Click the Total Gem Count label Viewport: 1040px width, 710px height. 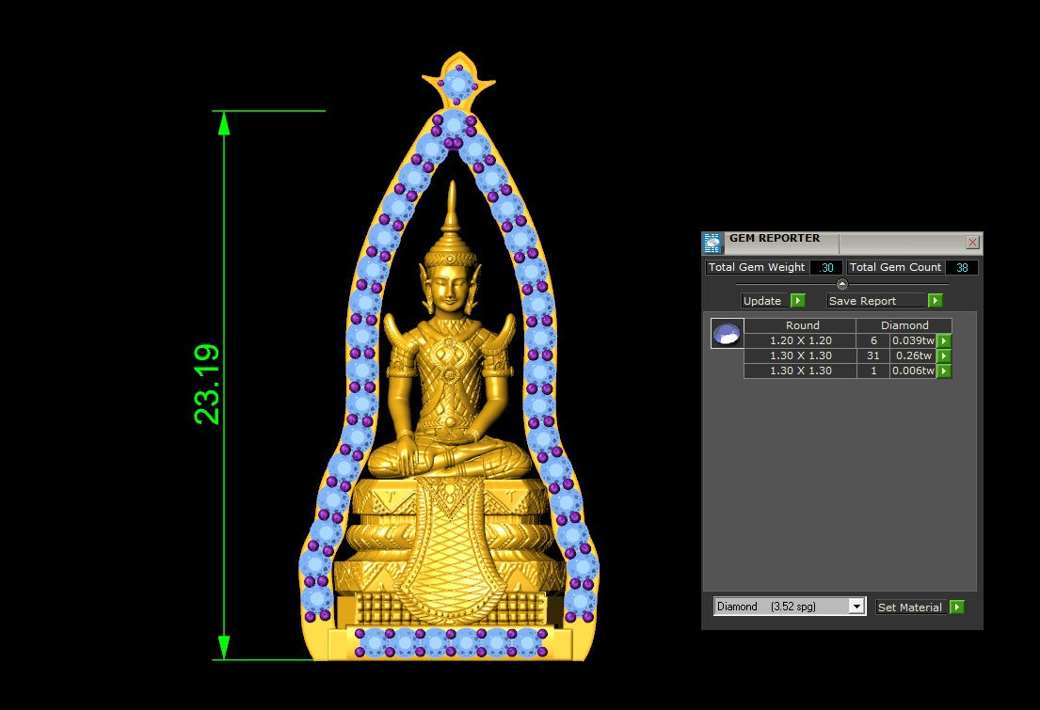click(x=895, y=267)
